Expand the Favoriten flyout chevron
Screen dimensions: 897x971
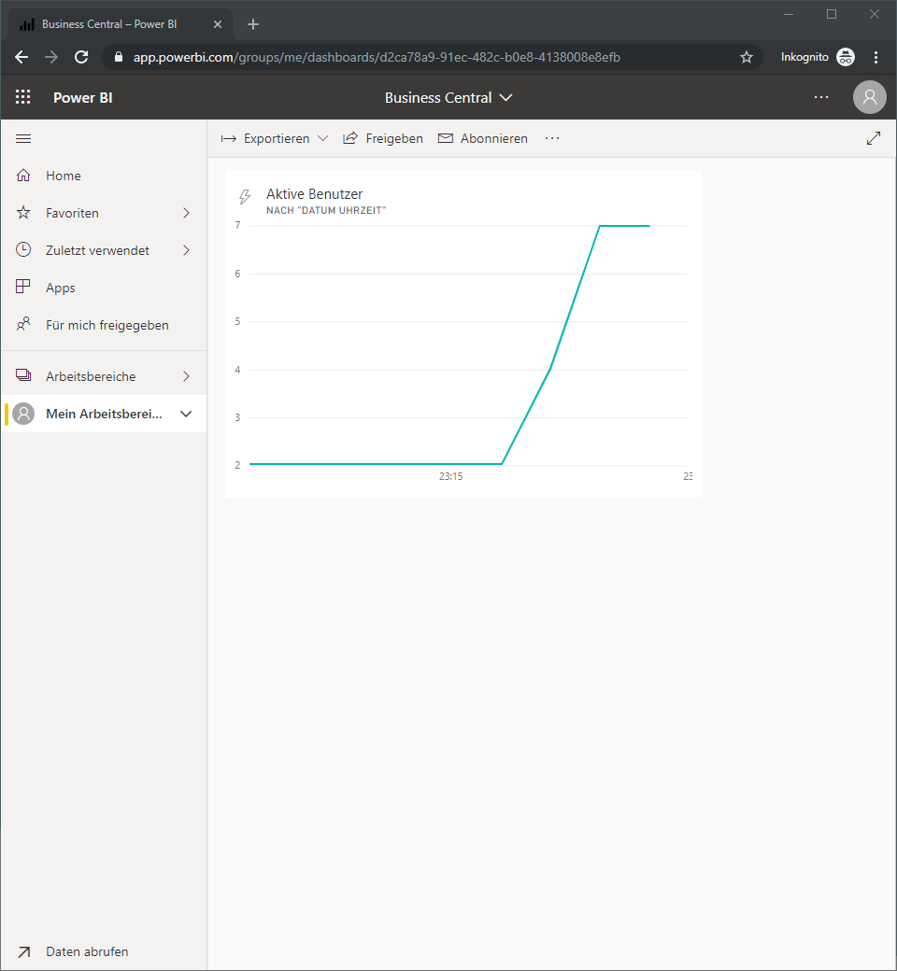coord(186,213)
